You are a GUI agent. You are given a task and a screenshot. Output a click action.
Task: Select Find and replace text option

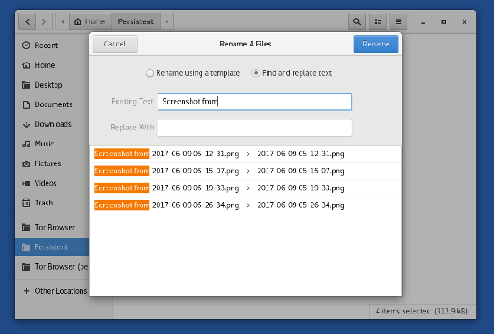point(292,73)
